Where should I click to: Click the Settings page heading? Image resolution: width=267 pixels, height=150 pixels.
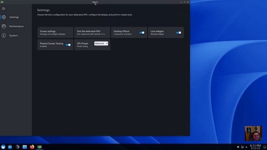(x=43, y=10)
